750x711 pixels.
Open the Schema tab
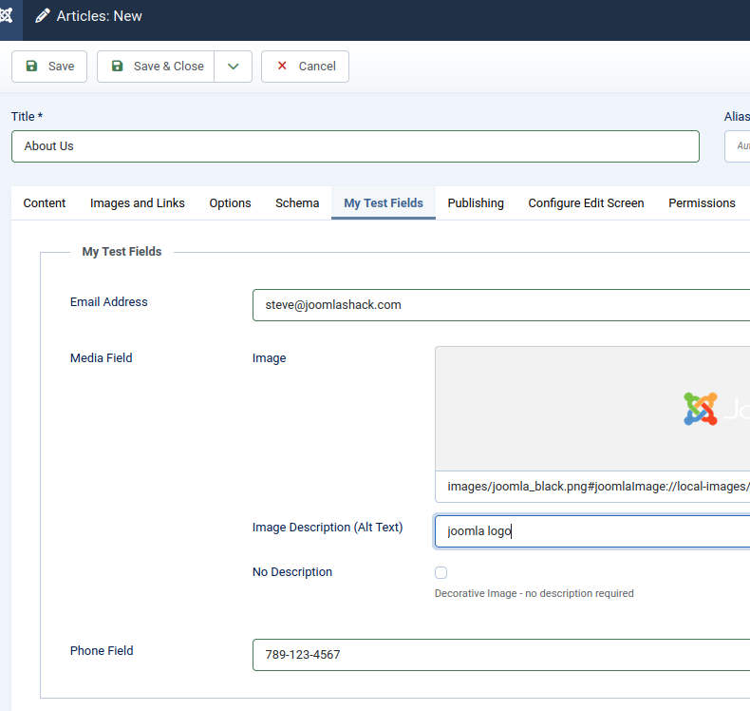point(297,203)
